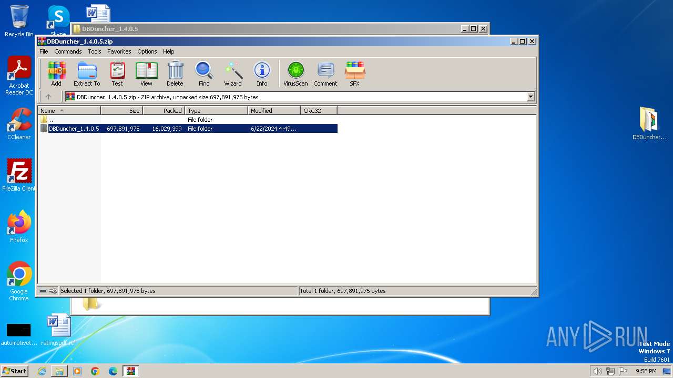Click the Delete trash can icon
This screenshot has width=673, height=378.
click(x=175, y=74)
